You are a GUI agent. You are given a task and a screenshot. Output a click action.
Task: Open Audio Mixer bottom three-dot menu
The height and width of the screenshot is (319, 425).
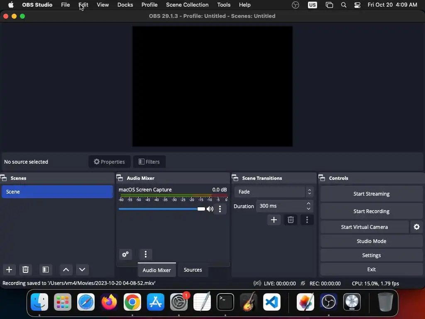point(146,255)
